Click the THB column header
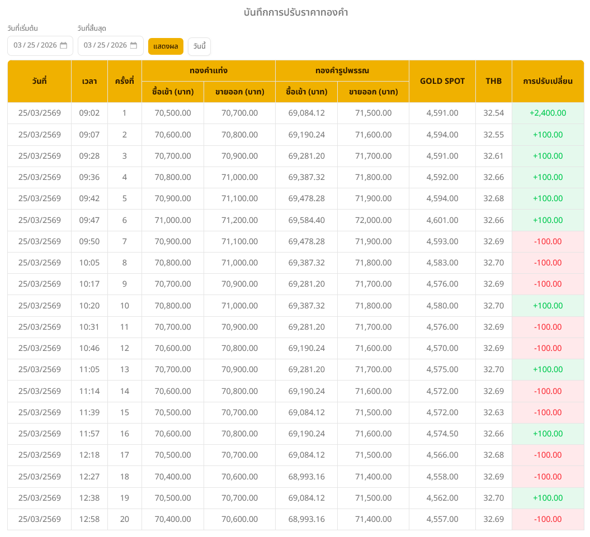This screenshot has height=537, width=590. click(493, 81)
